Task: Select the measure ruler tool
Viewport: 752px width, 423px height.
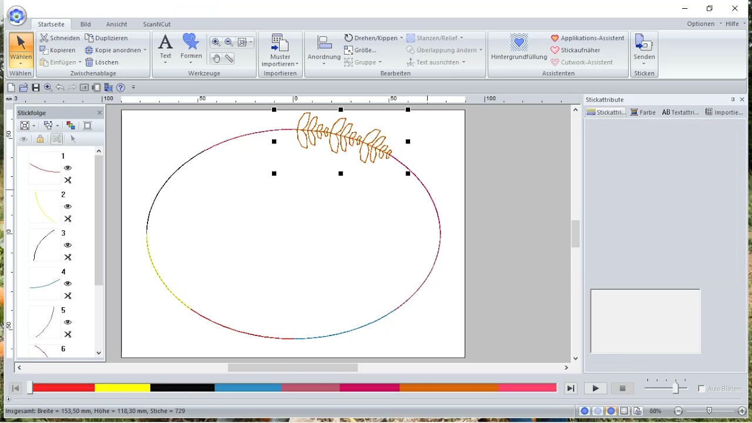Action: tap(229, 58)
